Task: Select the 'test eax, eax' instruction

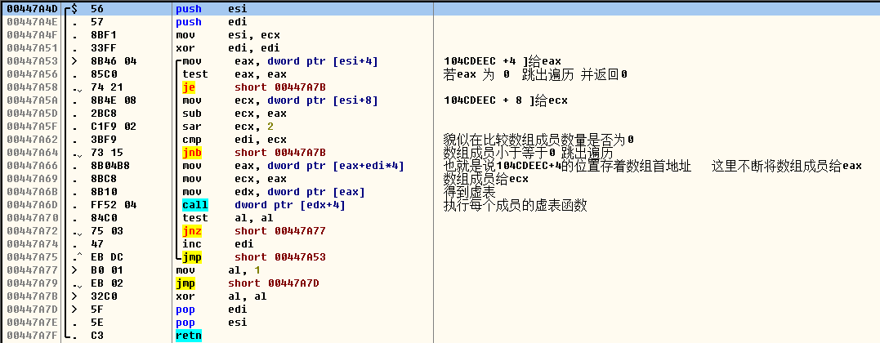Action: point(234,74)
